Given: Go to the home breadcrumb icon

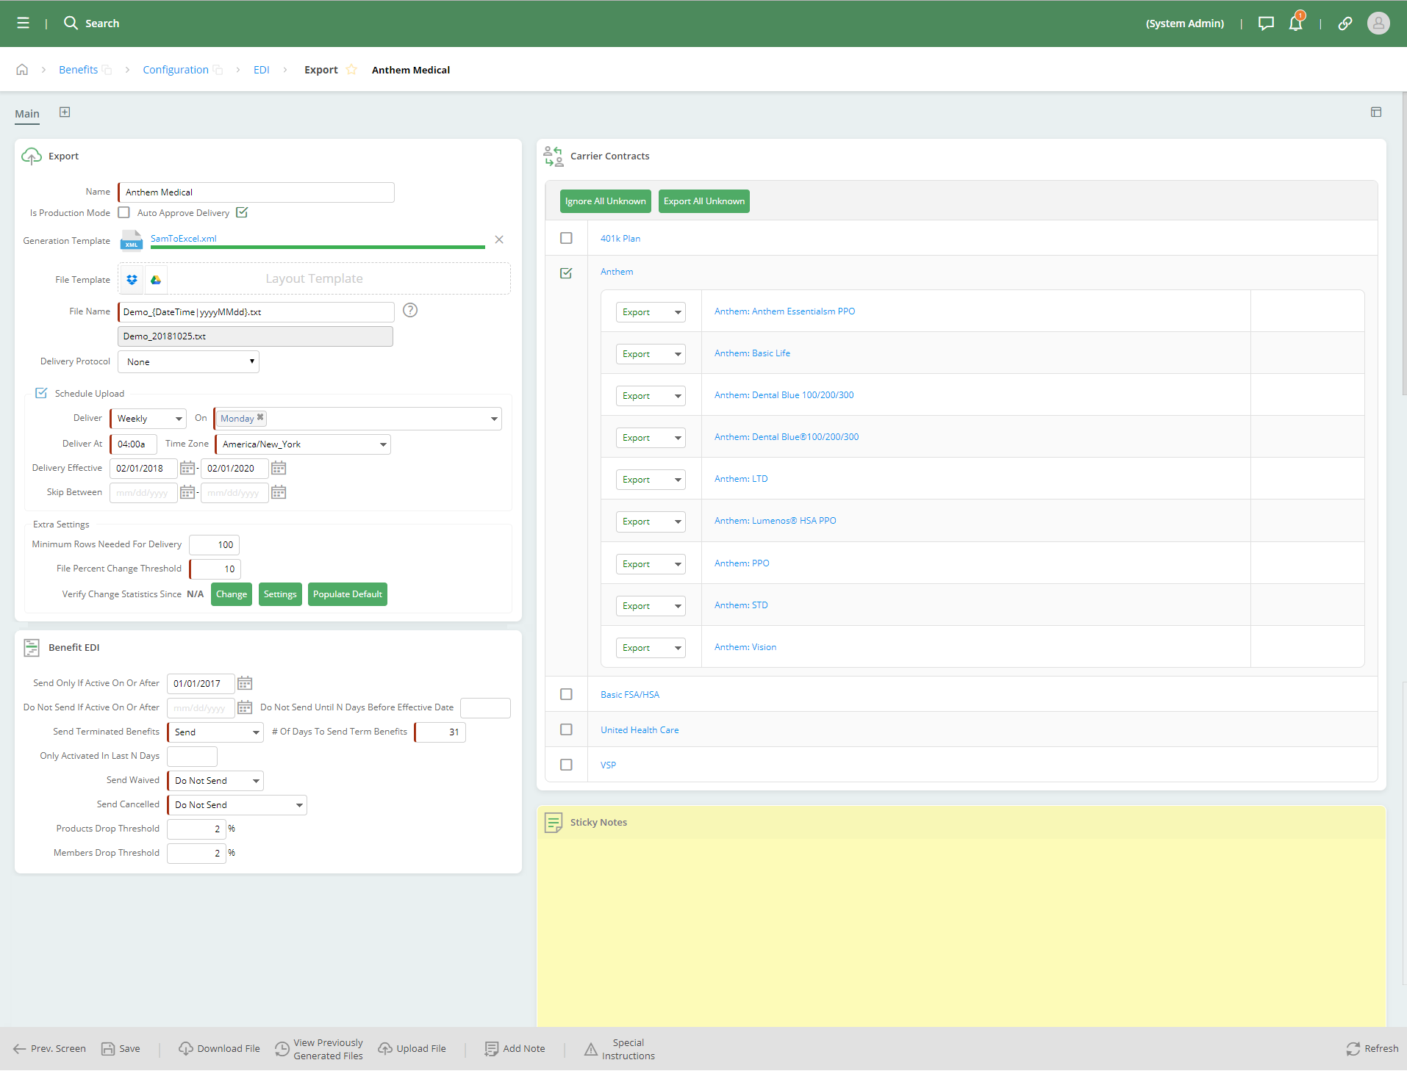Looking at the screenshot, I should [22, 70].
